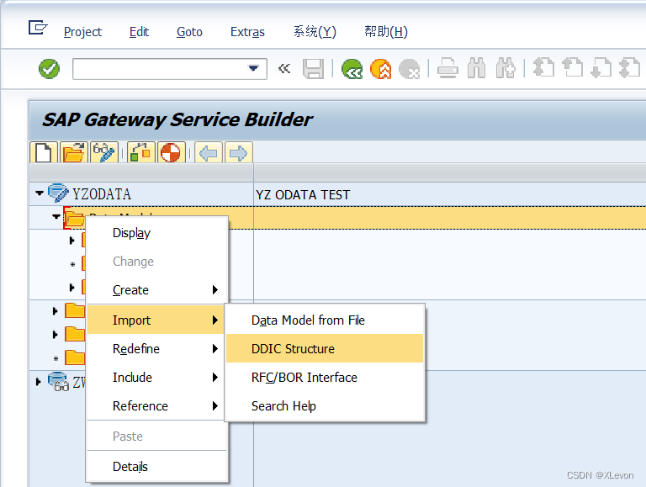
Task: Open the Edit menu
Action: click(139, 32)
